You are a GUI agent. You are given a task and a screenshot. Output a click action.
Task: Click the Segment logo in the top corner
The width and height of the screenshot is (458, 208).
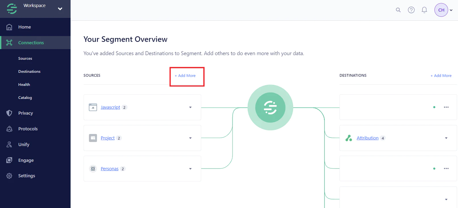(x=11, y=9)
